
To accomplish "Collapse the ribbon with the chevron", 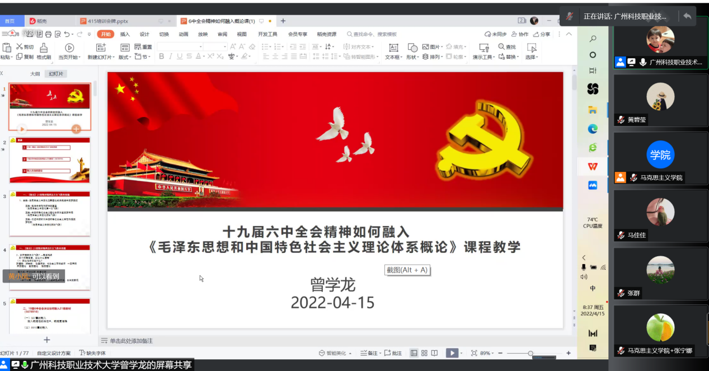I will pyautogui.click(x=569, y=34).
